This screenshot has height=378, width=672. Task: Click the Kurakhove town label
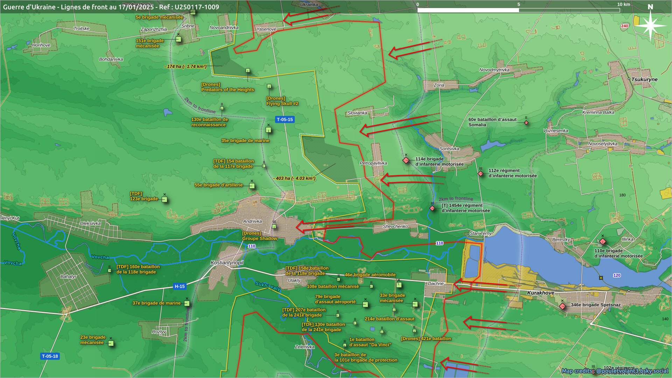[x=540, y=293]
